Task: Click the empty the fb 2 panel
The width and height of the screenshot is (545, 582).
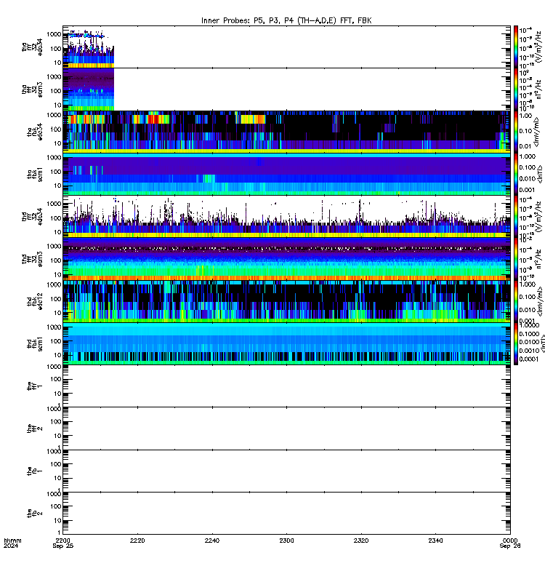Action: coord(286,514)
